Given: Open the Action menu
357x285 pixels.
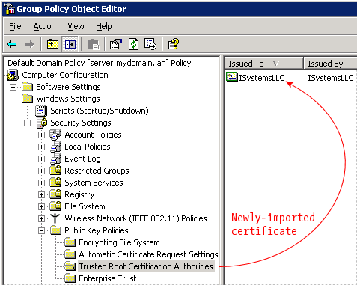Looking at the screenshot, I should click(45, 26).
